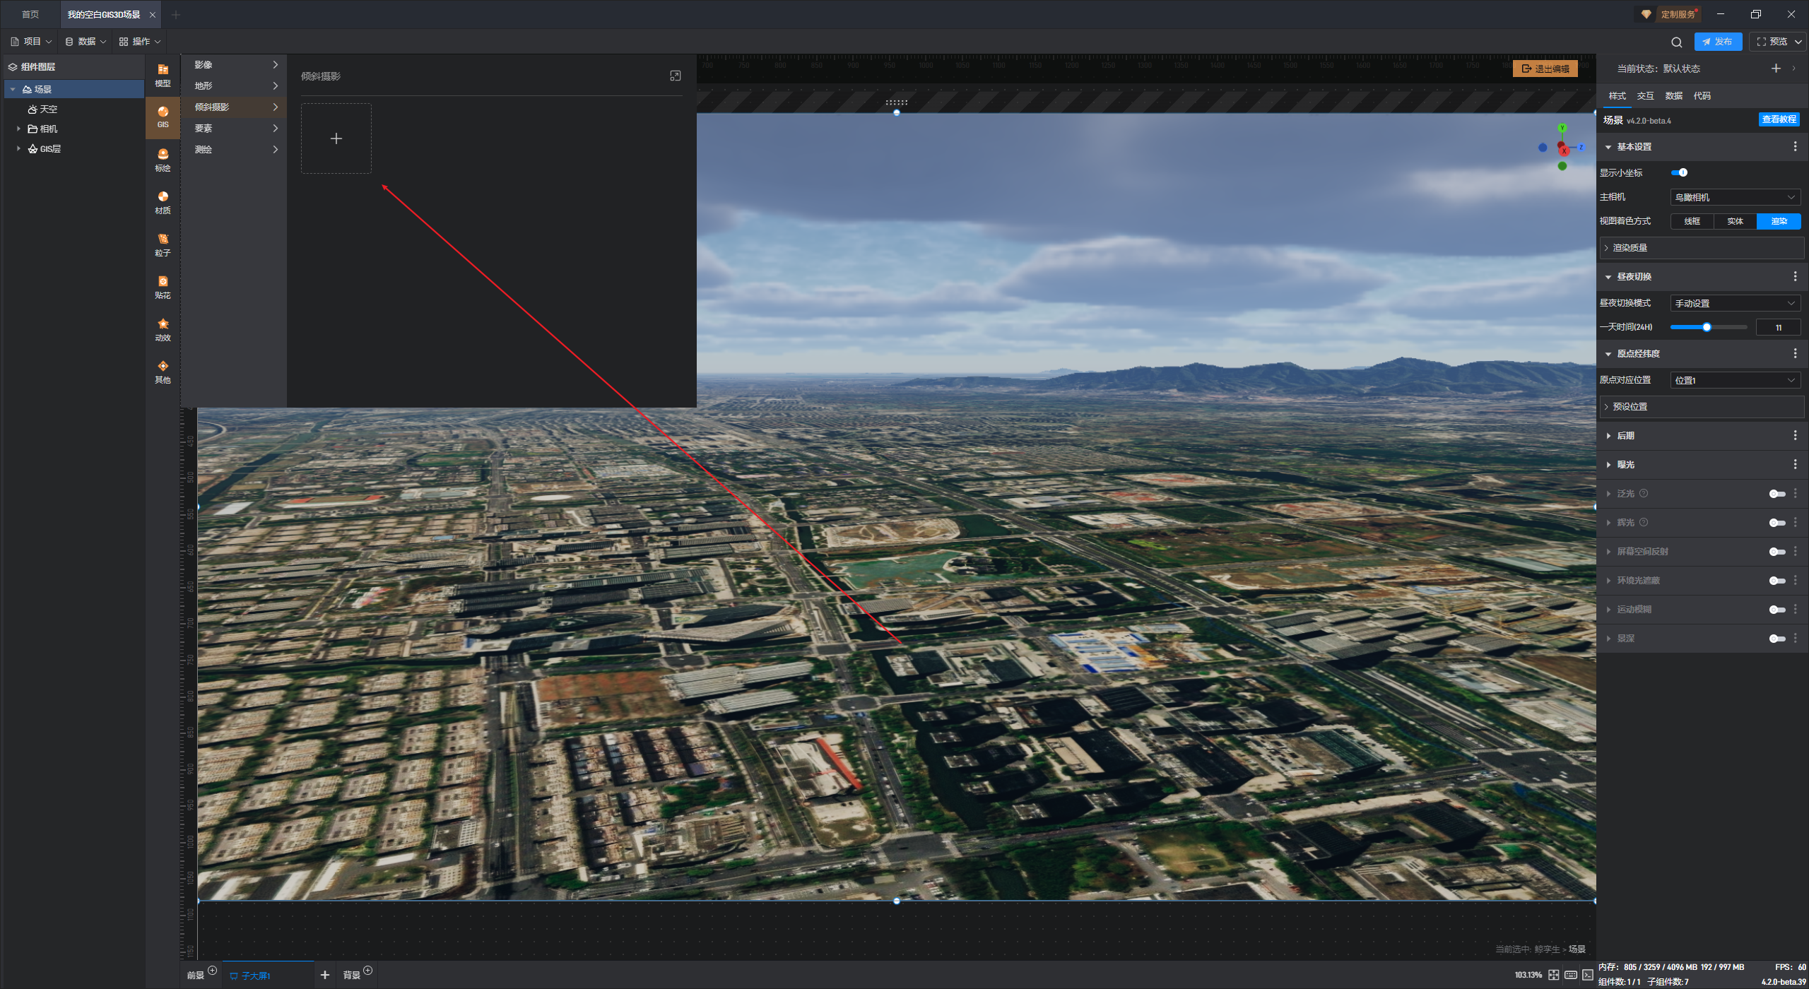Image resolution: width=1809 pixels, height=989 pixels.
Task: Click the 粒子 particle category icon
Action: click(x=163, y=244)
